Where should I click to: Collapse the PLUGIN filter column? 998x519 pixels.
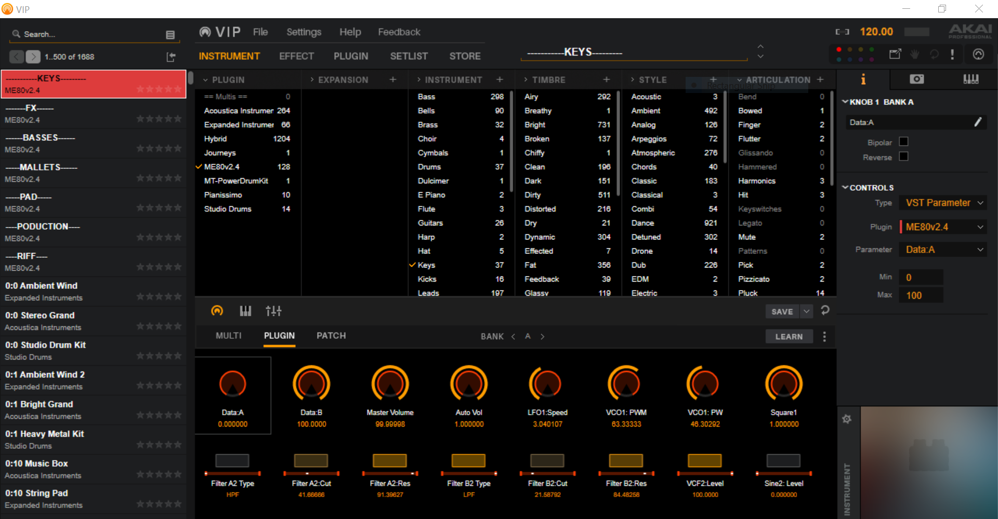206,80
